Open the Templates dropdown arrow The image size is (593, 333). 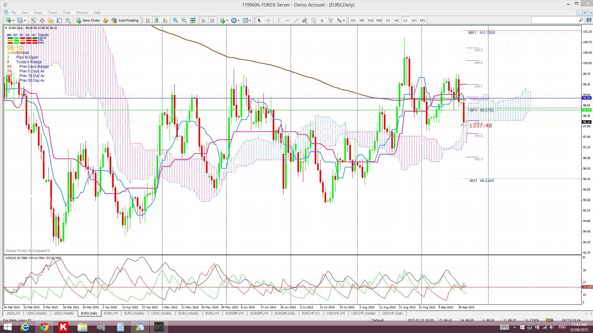pyautogui.click(x=250, y=21)
